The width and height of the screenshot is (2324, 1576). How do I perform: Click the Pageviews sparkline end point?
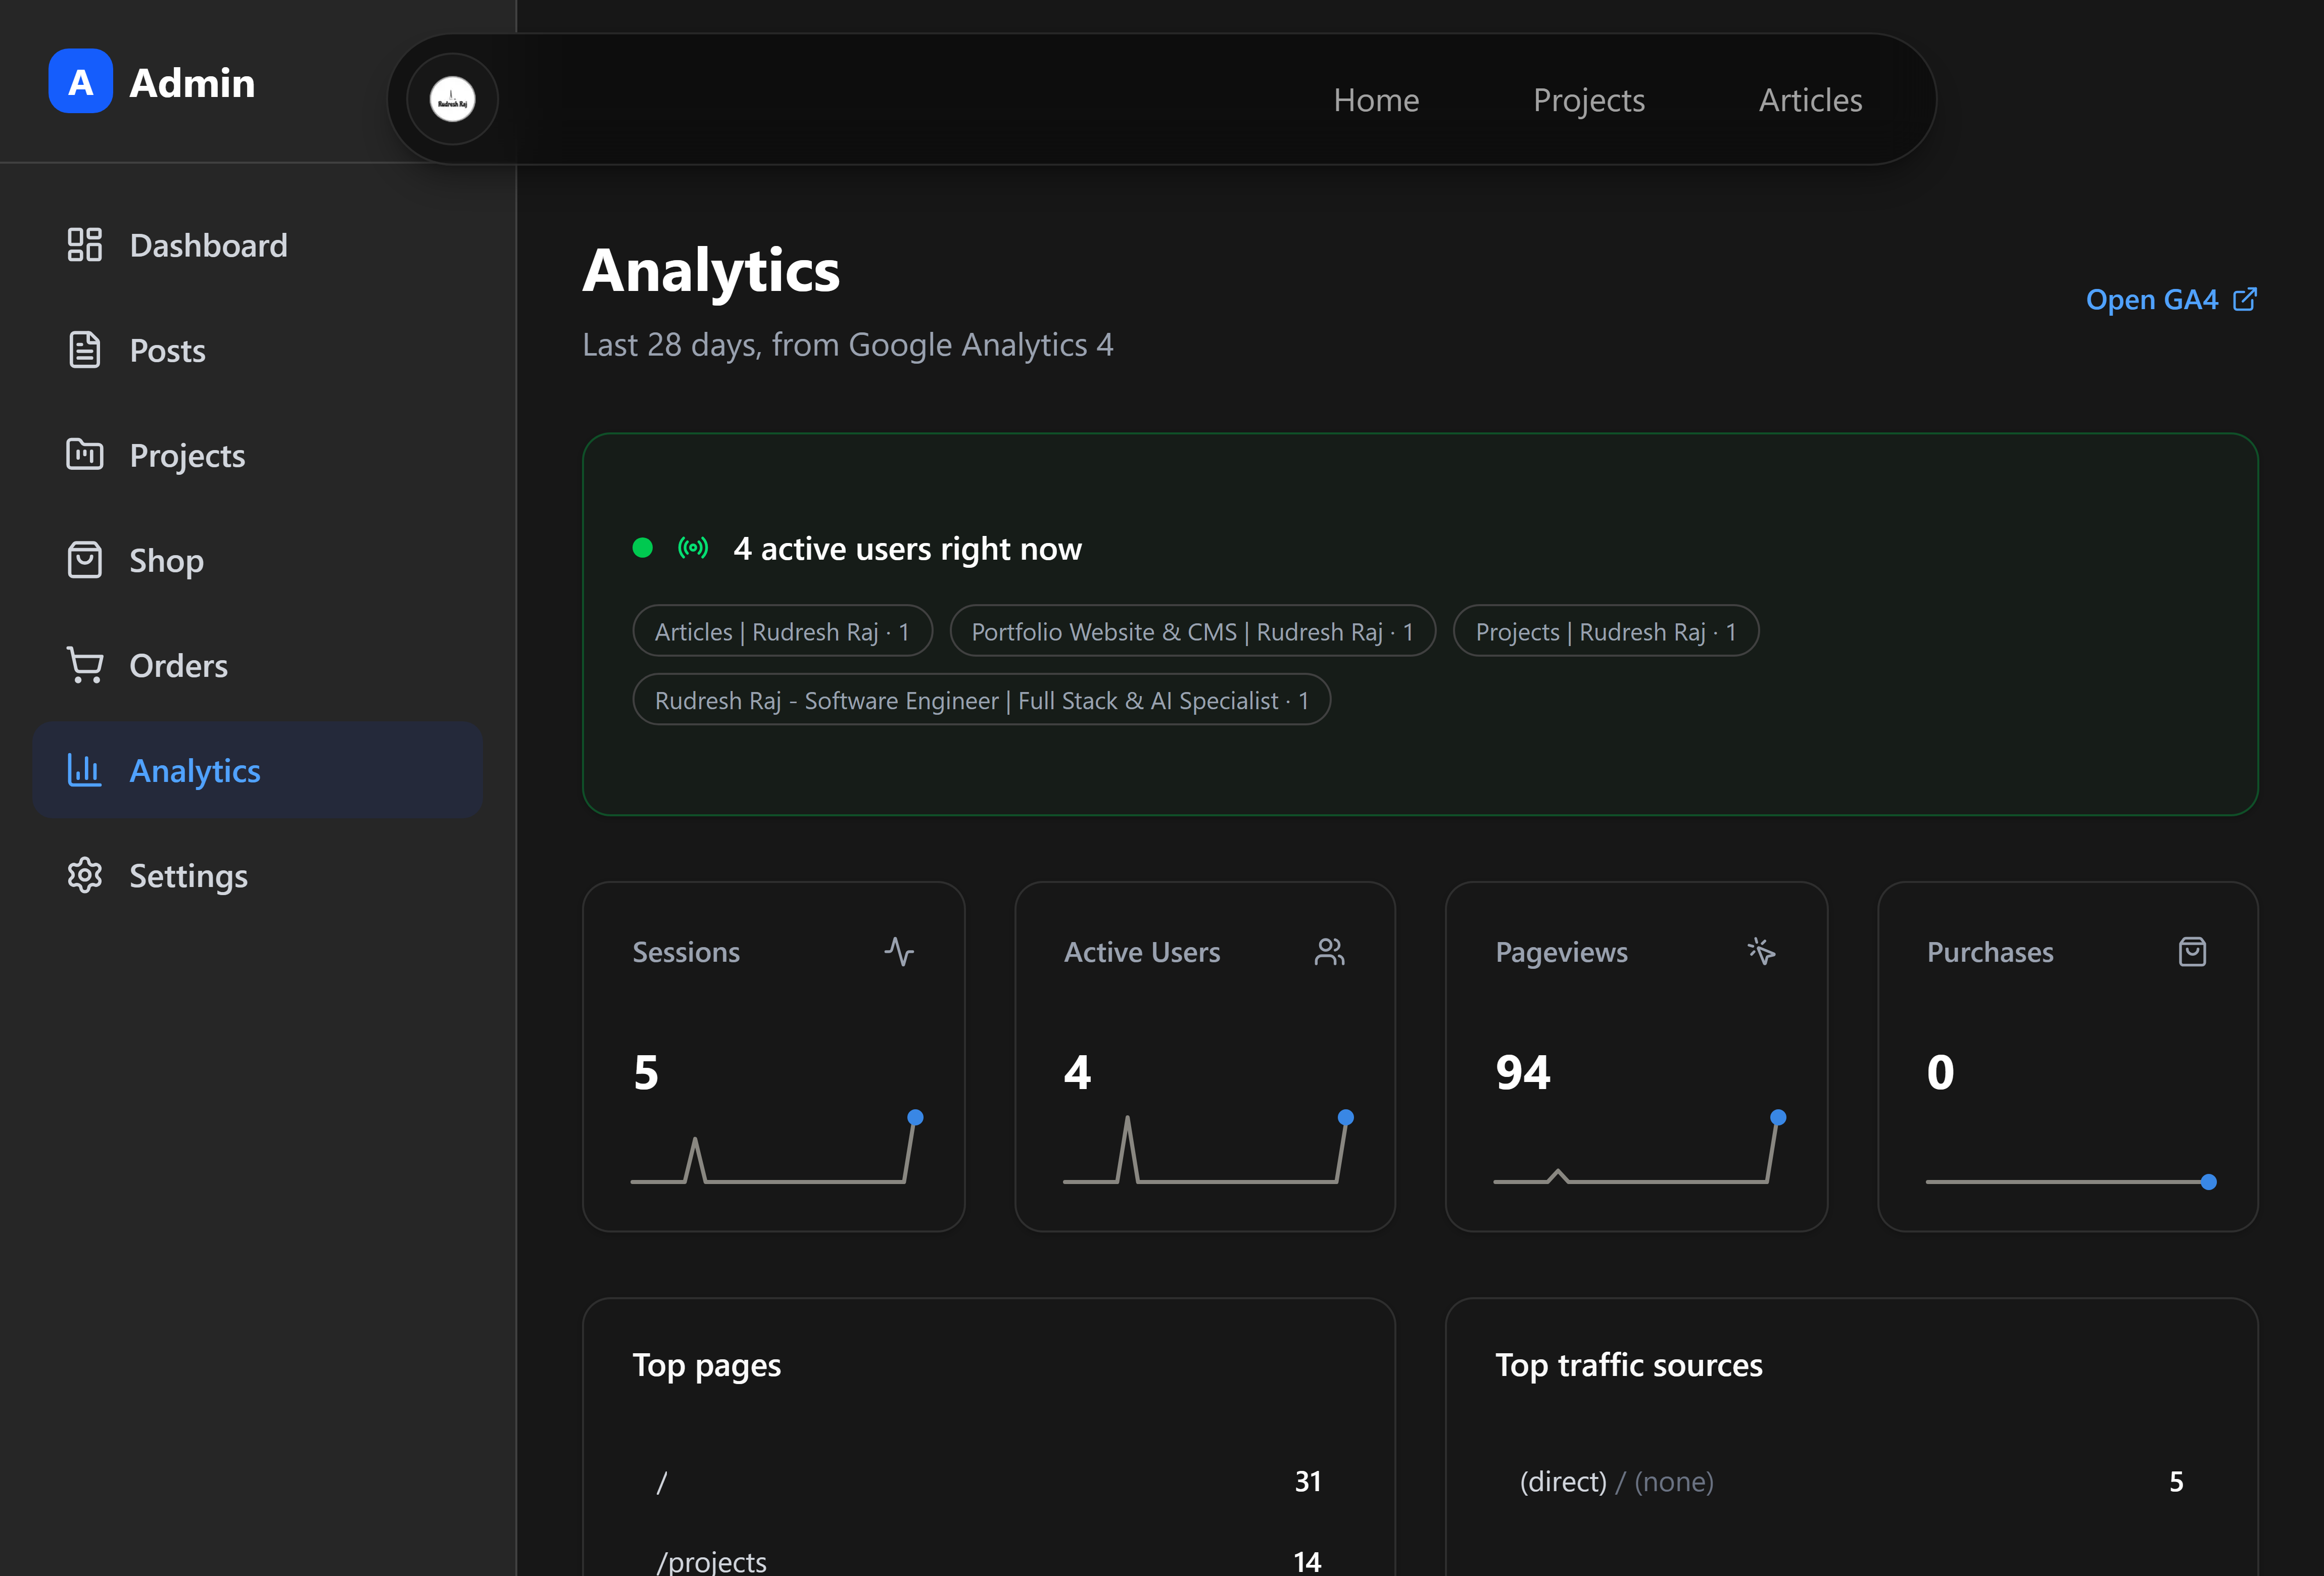1777,1117
